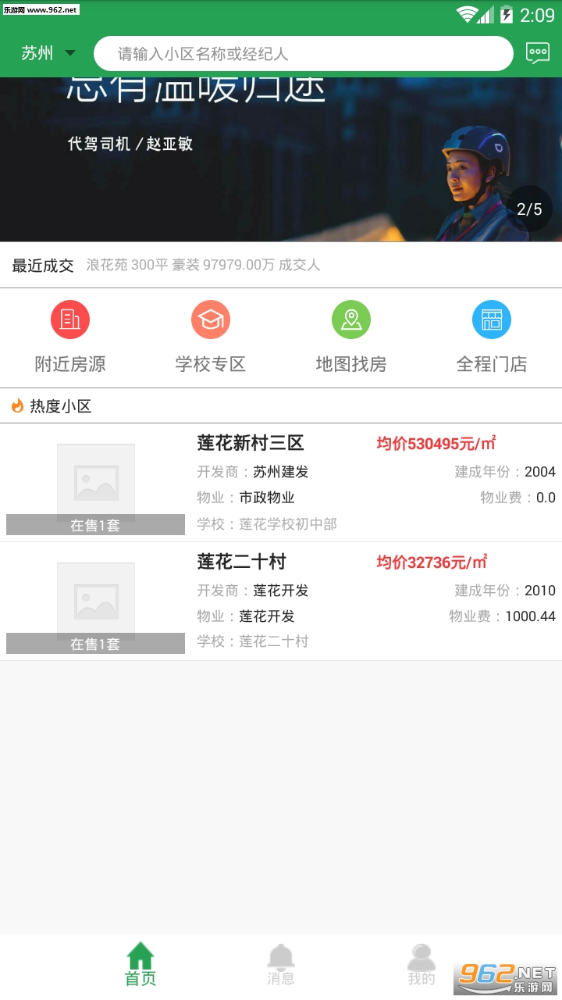
Task: Tap 物业：市政物业 text
Action: pos(246,498)
